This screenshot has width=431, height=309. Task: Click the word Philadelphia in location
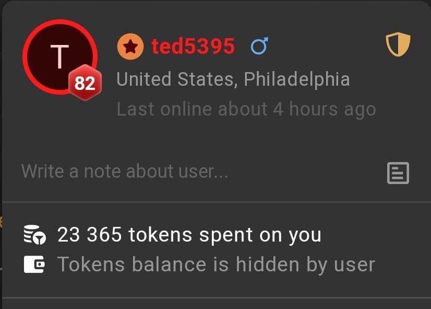tap(297, 79)
